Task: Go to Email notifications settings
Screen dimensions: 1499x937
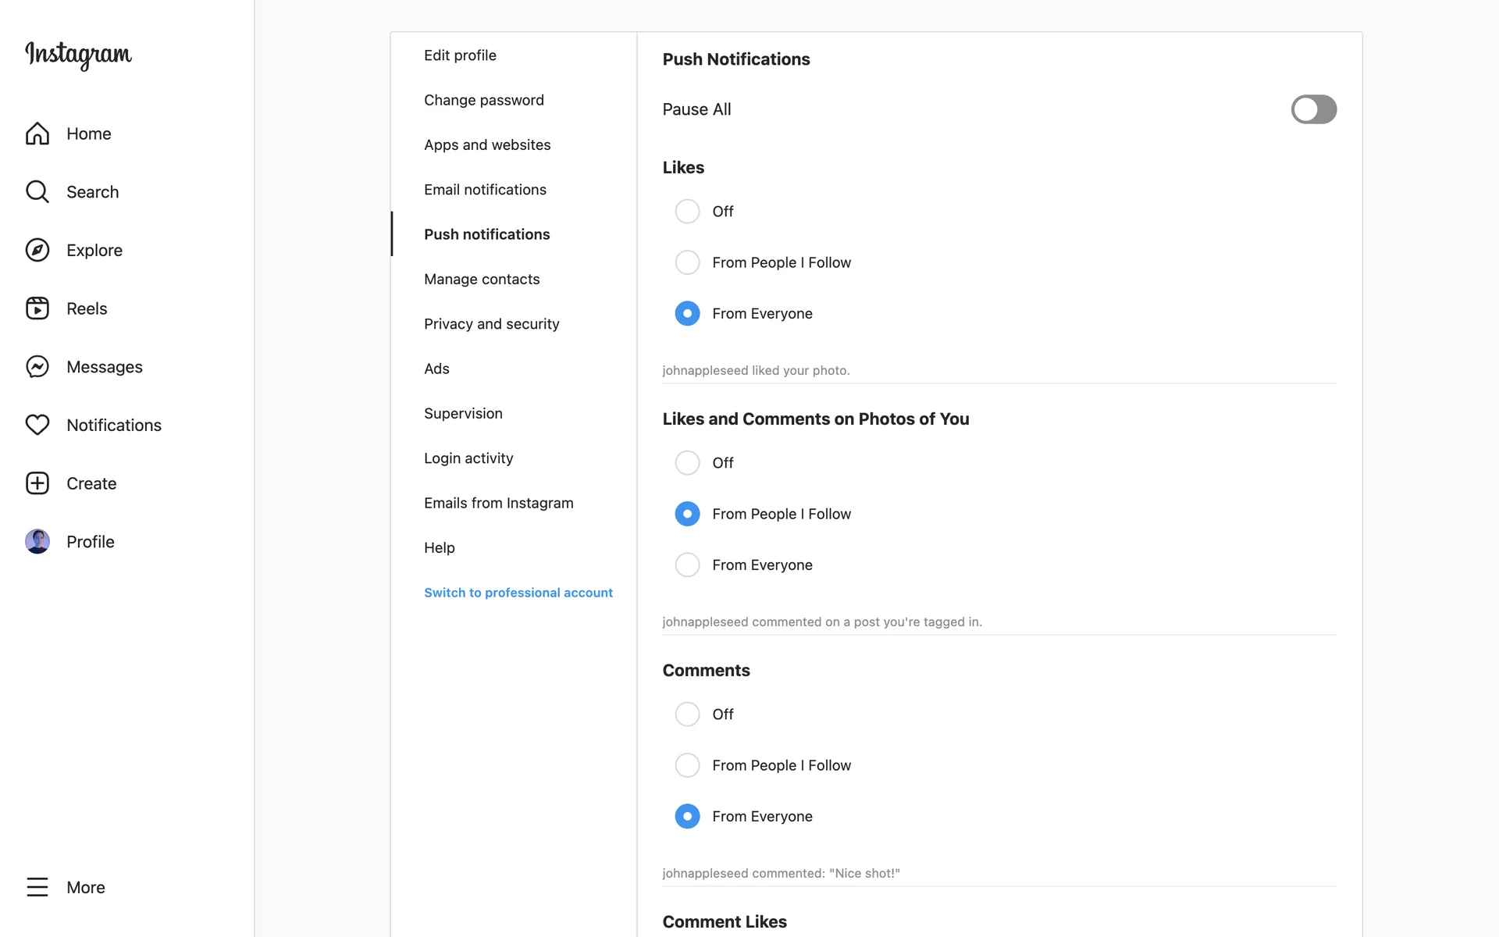Action: (x=485, y=190)
